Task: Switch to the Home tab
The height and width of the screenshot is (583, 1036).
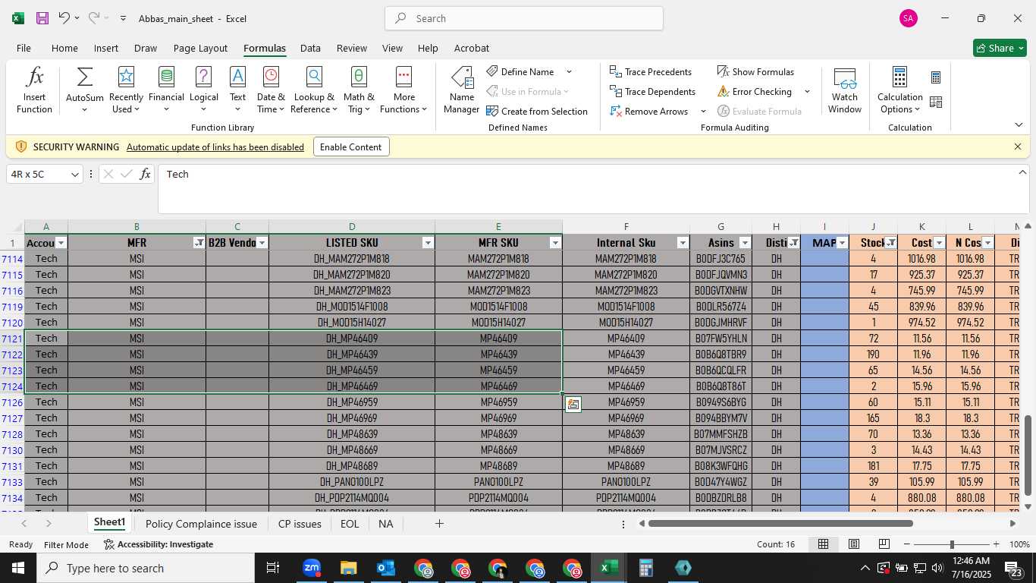Action: [64, 48]
